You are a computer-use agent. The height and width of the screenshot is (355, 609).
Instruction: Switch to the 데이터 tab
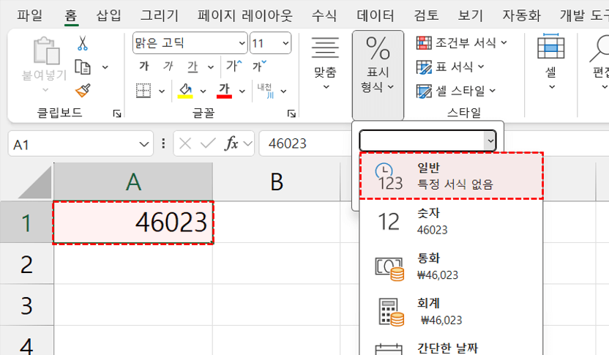pos(376,15)
